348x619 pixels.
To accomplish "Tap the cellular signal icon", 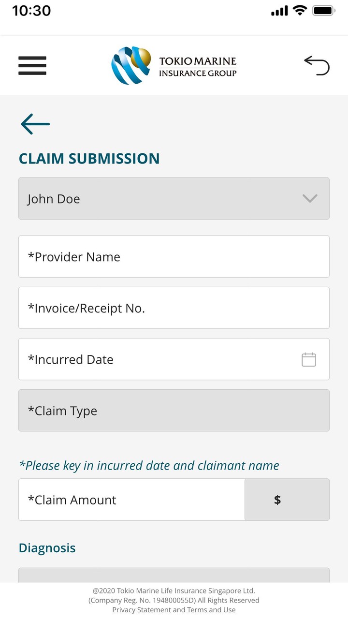I will click(279, 11).
